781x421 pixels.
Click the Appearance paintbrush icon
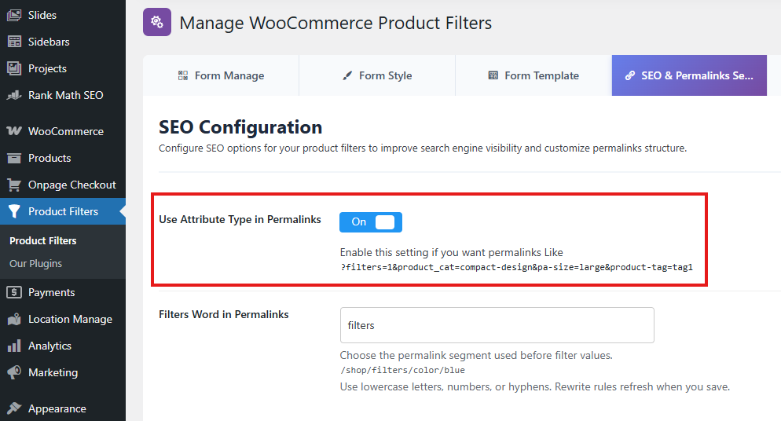coord(14,408)
